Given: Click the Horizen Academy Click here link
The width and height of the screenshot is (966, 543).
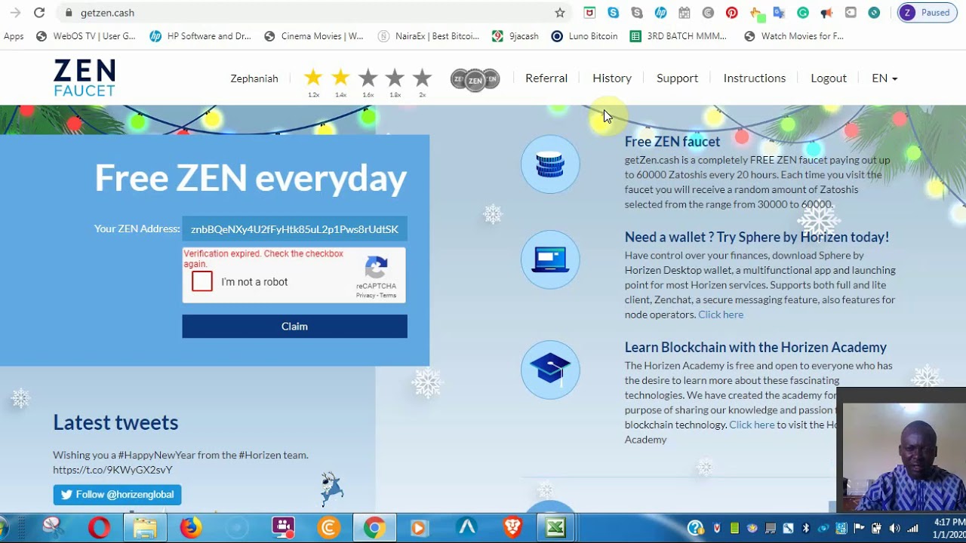Looking at the screenshot, I should click(x=752, y=425).
